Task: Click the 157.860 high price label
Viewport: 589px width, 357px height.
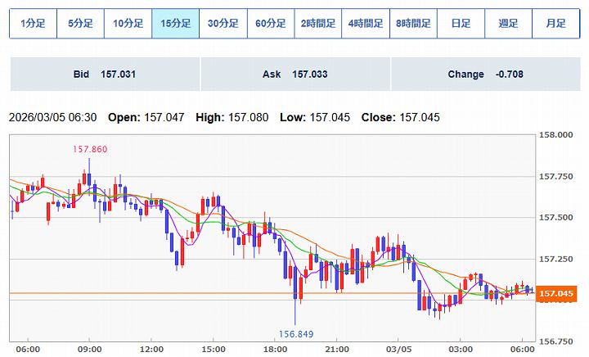Action: point(90,149)
